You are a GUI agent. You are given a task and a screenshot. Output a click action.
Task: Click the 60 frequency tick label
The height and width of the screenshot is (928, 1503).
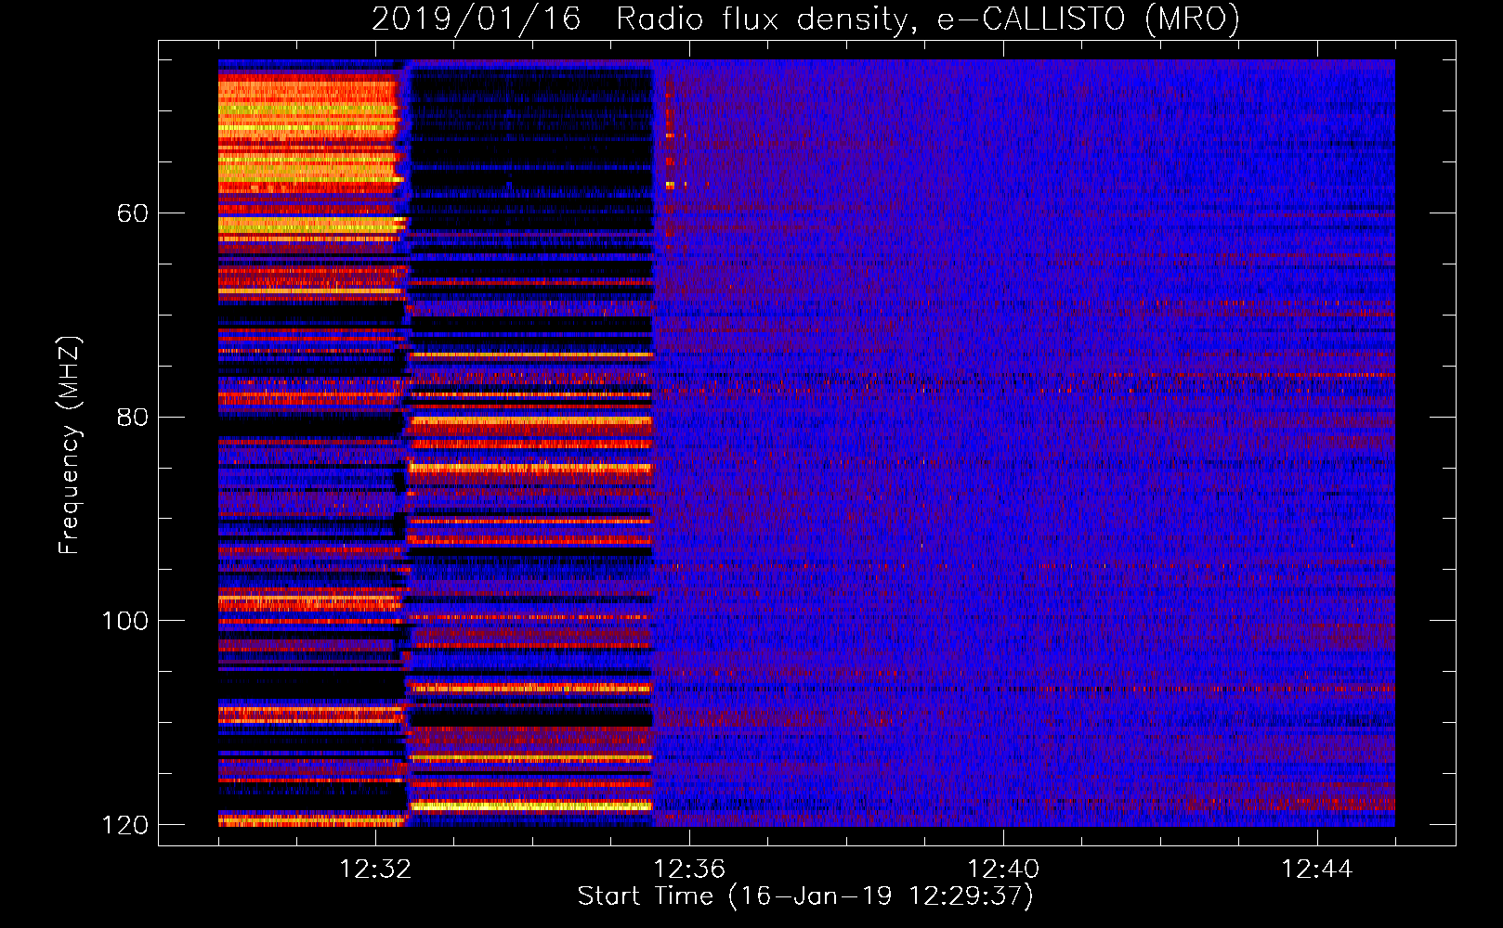tap(133, 213)
